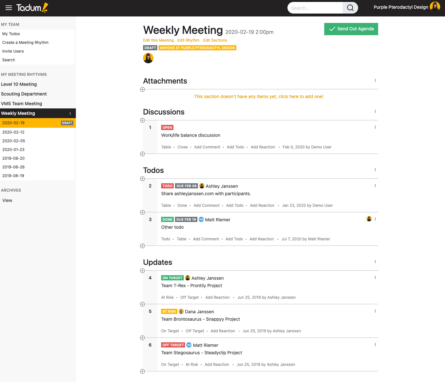
Task: Click Send Out Agenda button
Action: (351, 29)
